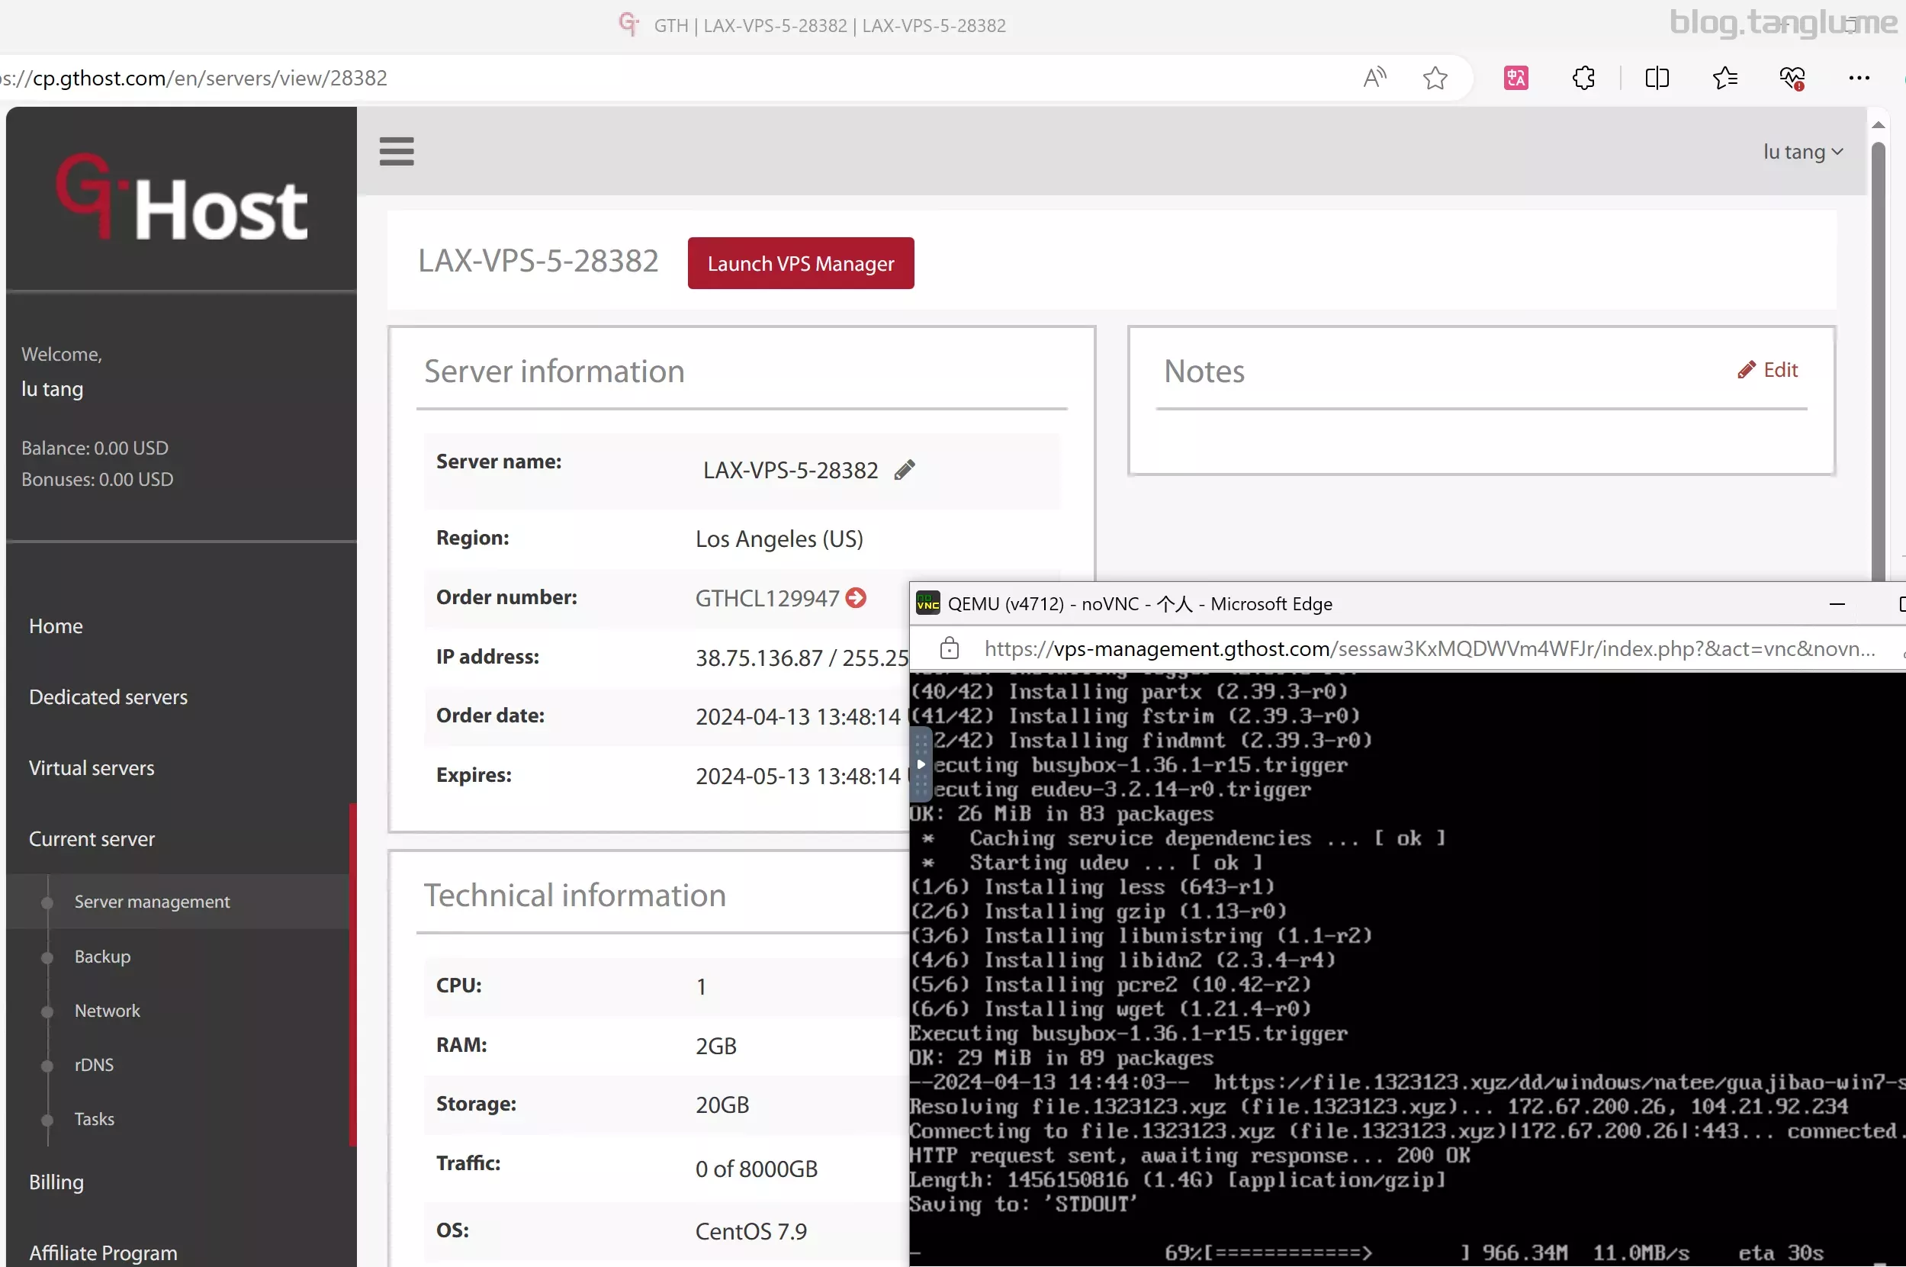This screenshot has width=1906, height=1267.
Task: Add this page to favorites with star icon
Action: tap(1434, 79)
